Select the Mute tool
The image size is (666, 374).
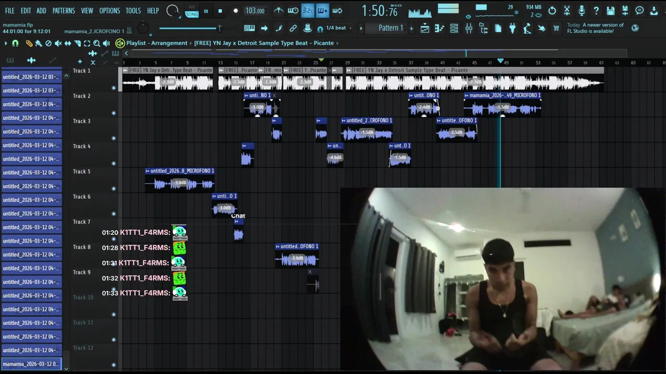coord(58,44)
